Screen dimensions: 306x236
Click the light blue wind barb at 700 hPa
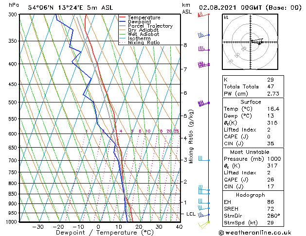(x=204, y=158)
